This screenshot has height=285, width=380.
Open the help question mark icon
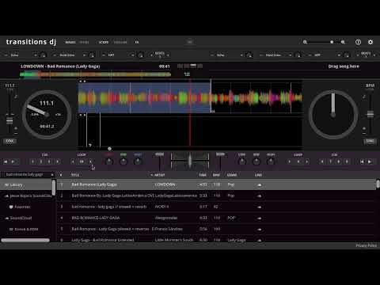click(358, 42)
